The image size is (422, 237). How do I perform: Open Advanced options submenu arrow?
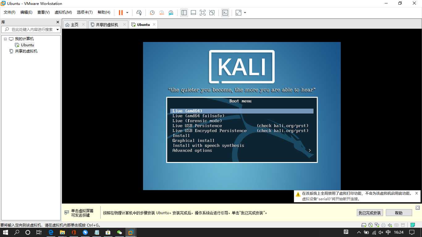click(310, 151)
